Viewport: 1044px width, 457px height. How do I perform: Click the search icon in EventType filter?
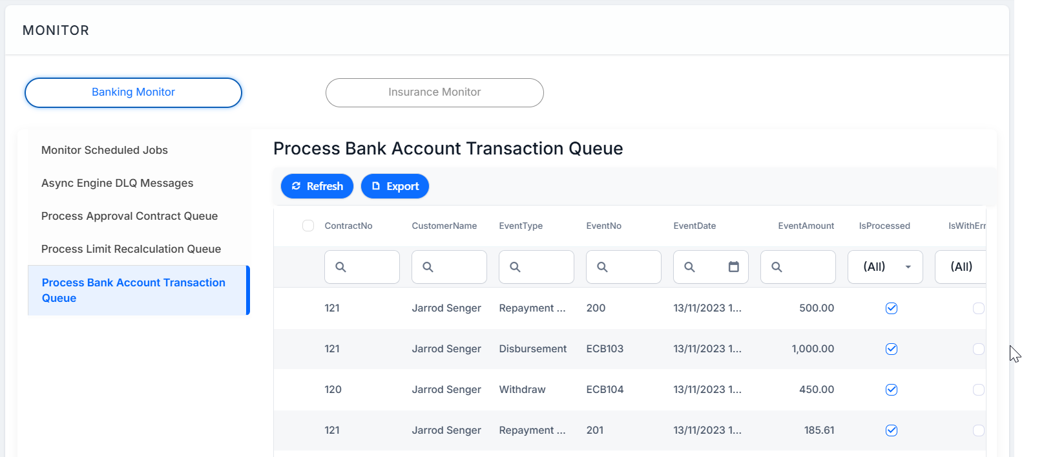pos(515,267)
